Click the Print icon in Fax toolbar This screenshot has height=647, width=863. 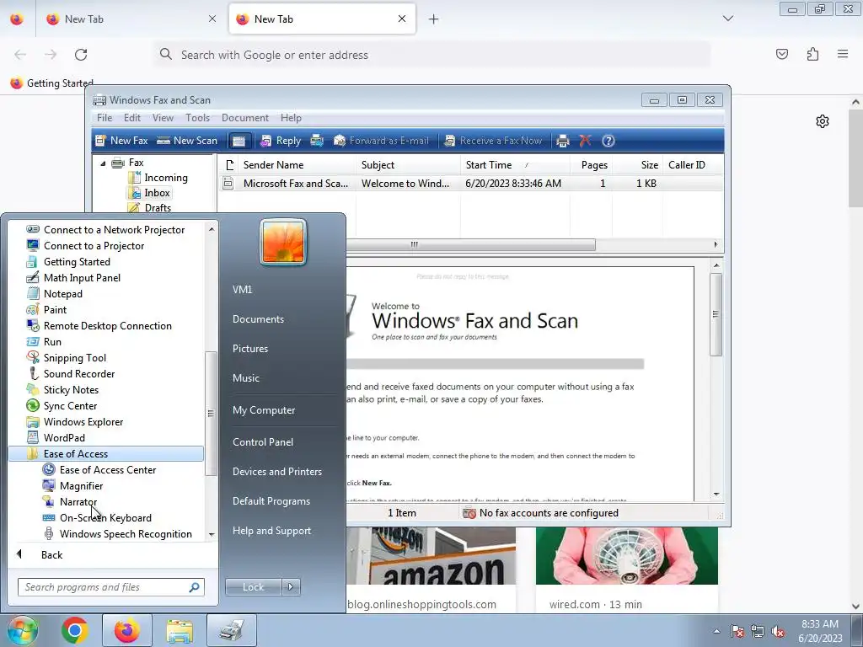click(x=562, y=141)
